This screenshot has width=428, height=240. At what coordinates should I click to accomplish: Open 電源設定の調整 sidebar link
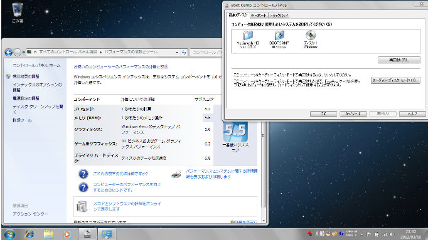click(x=26, y=98)
